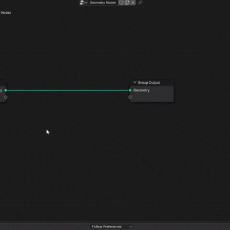Click the Geometry label in Group Output

pos(141,90)
